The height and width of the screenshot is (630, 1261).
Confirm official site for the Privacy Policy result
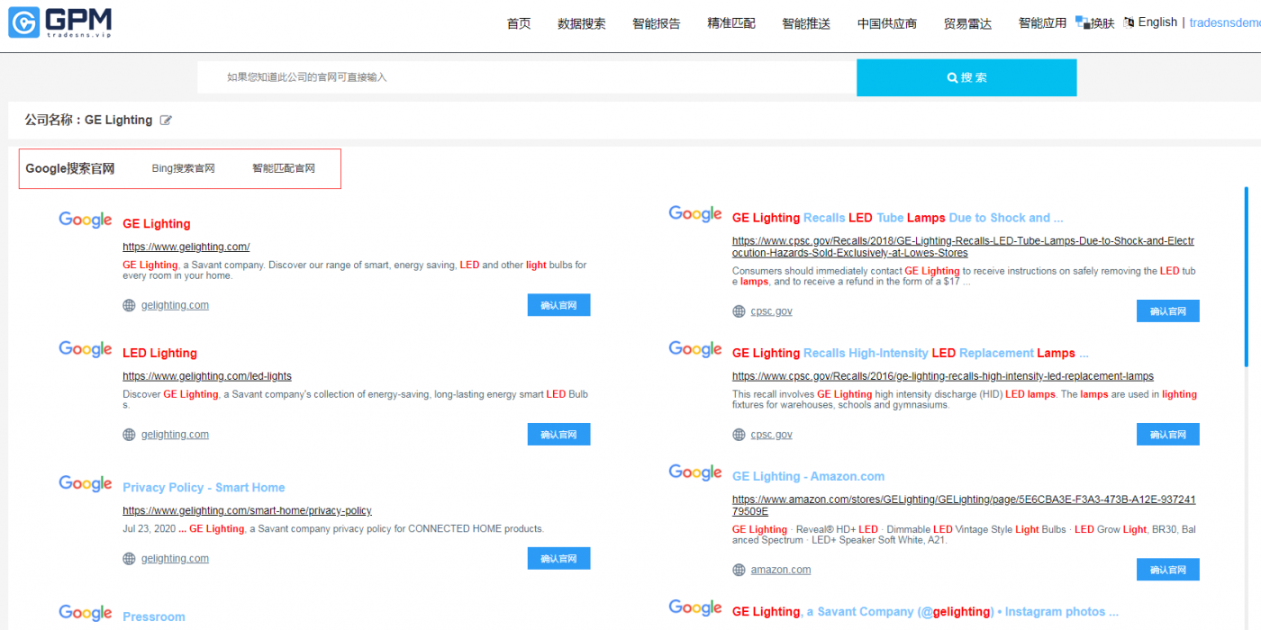[558, 559]
